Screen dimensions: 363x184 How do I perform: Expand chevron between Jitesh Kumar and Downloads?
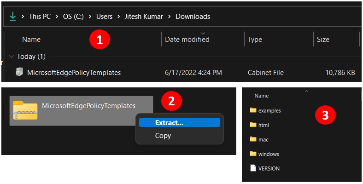point(170,17)
